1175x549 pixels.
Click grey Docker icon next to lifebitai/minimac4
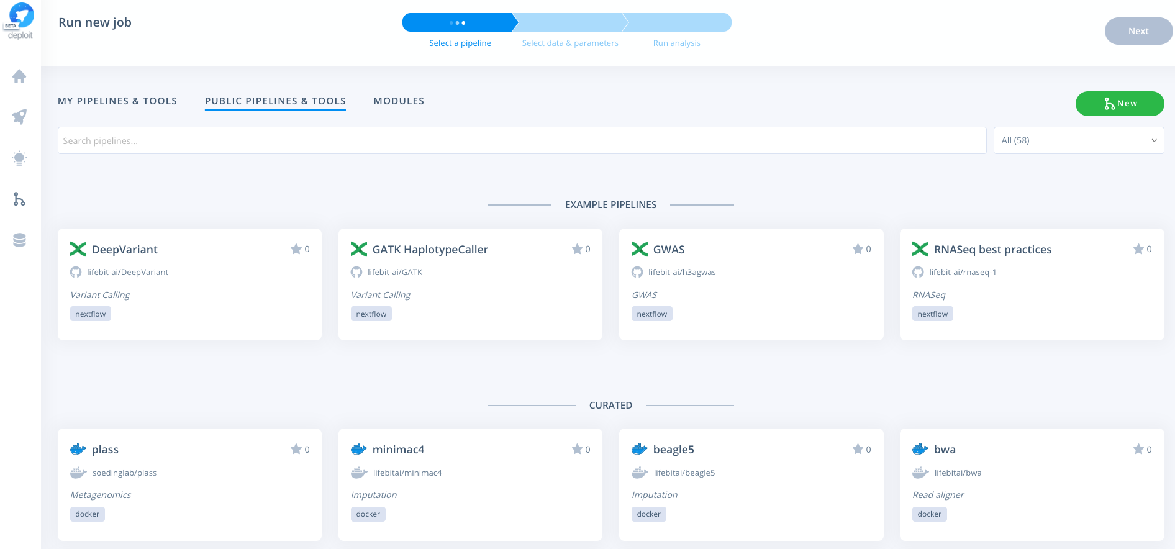click(x=359, y=473)
